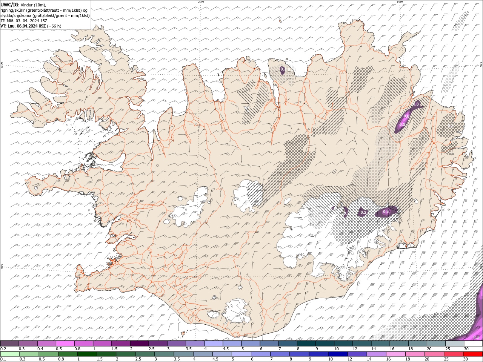The height and width of the screenshot is (362, 483).
Task: Click the 'slydda/snjókoma (grátt/bleikt/grænt' legend line
Action: (45, 15)
